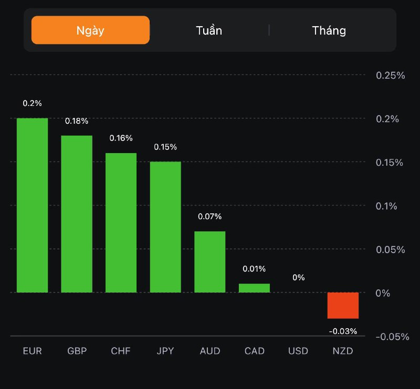Select the AUD bar
The image size is (420, 389).
(x=209, y=262)
